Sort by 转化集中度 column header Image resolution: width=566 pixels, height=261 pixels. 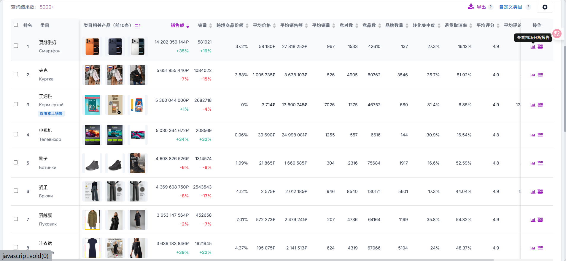(424, 25)
